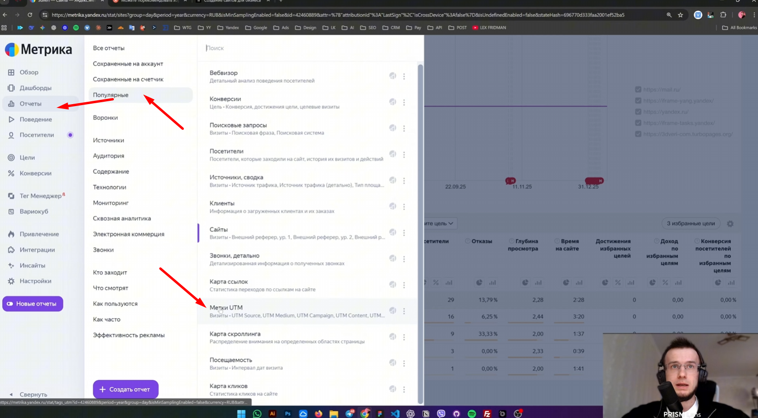Screen dimensions: 758x418
Task: Open Настройки in the sidebar
Action: tap(35, 281)
